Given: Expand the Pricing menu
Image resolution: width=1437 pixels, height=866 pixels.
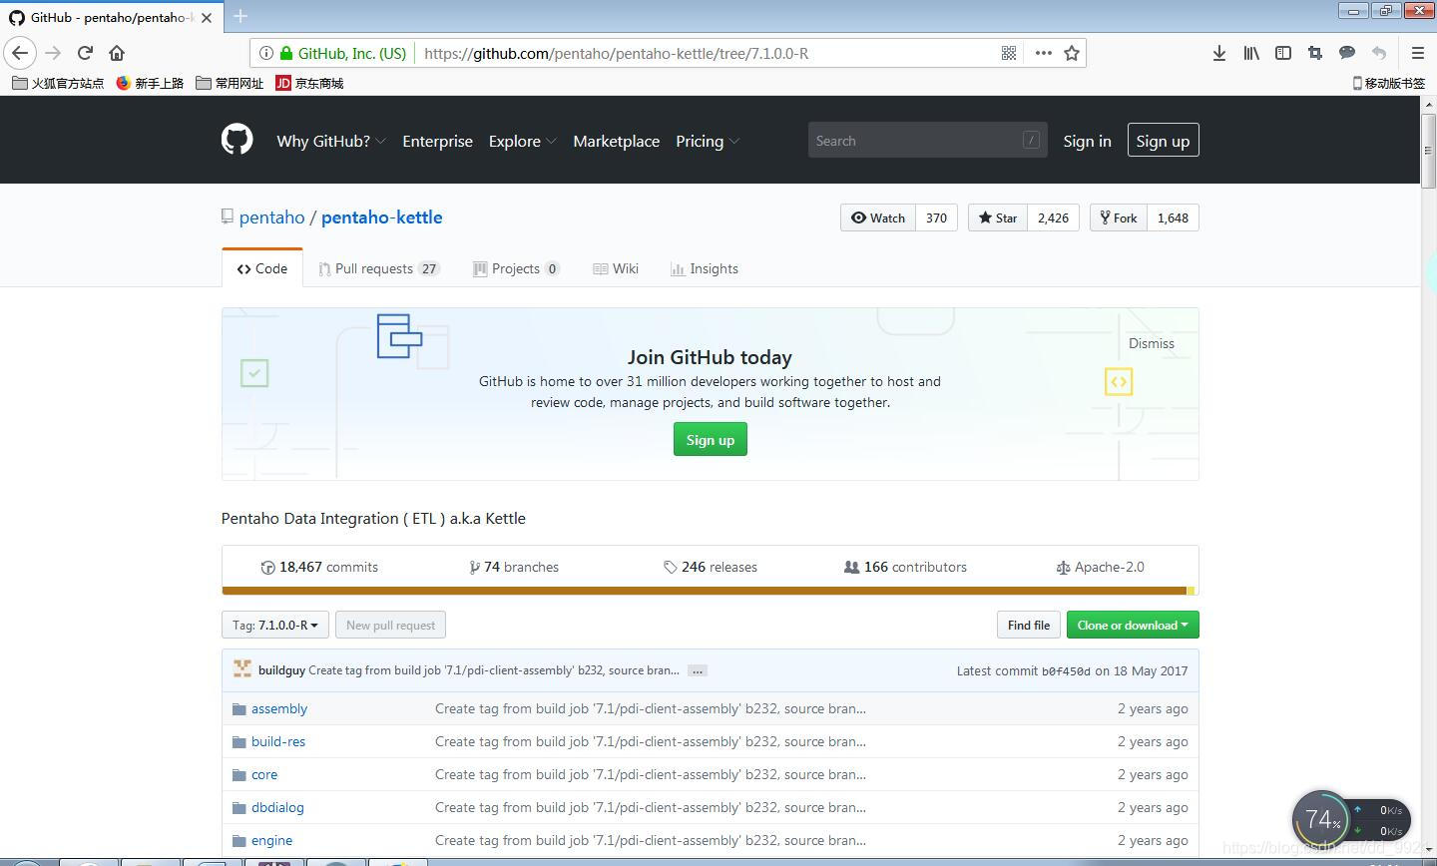Looking at the screenshot, I should (x=708, y=141).
